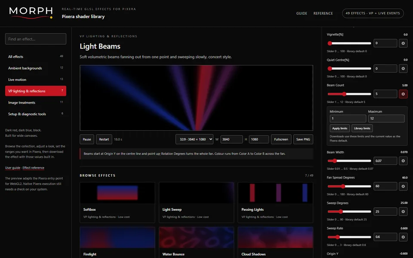Adjust the Vignette slider

pos(349,43)
